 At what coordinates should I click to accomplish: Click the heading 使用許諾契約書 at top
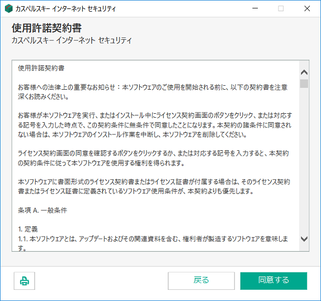point(47,28)
